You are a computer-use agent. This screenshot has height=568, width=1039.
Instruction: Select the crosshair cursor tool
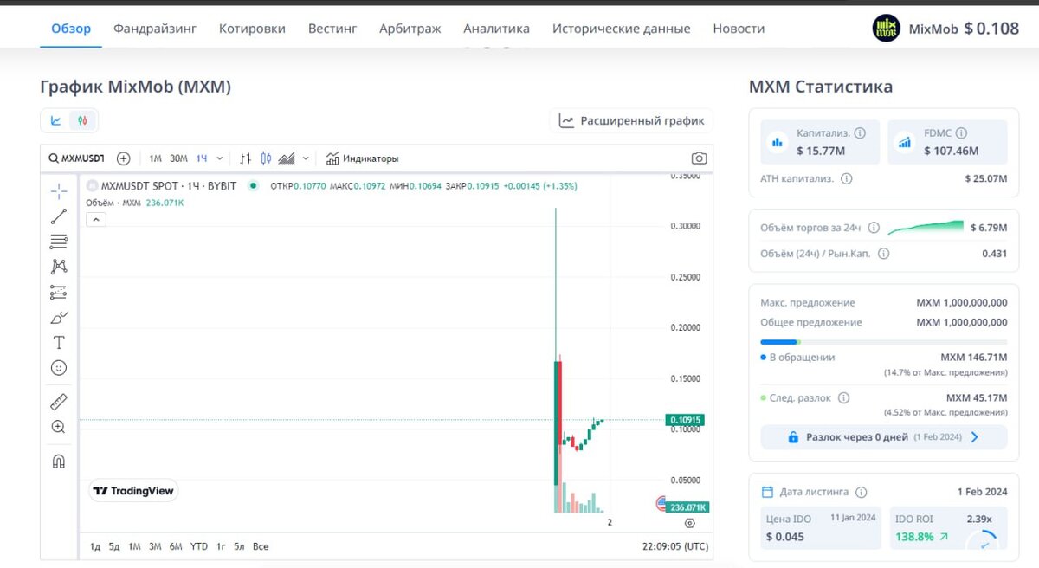[59, 190]
